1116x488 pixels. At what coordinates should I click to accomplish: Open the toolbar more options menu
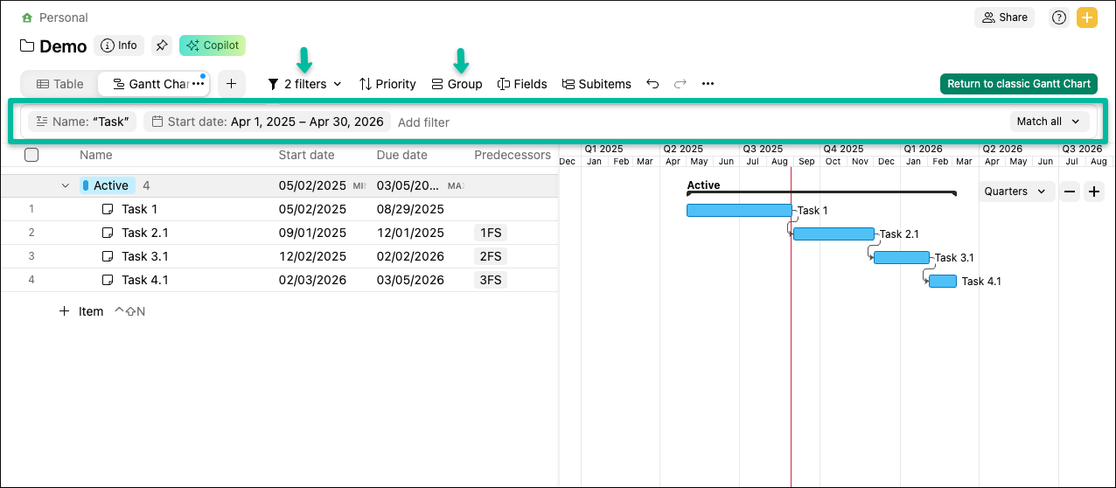click(708, 84)
